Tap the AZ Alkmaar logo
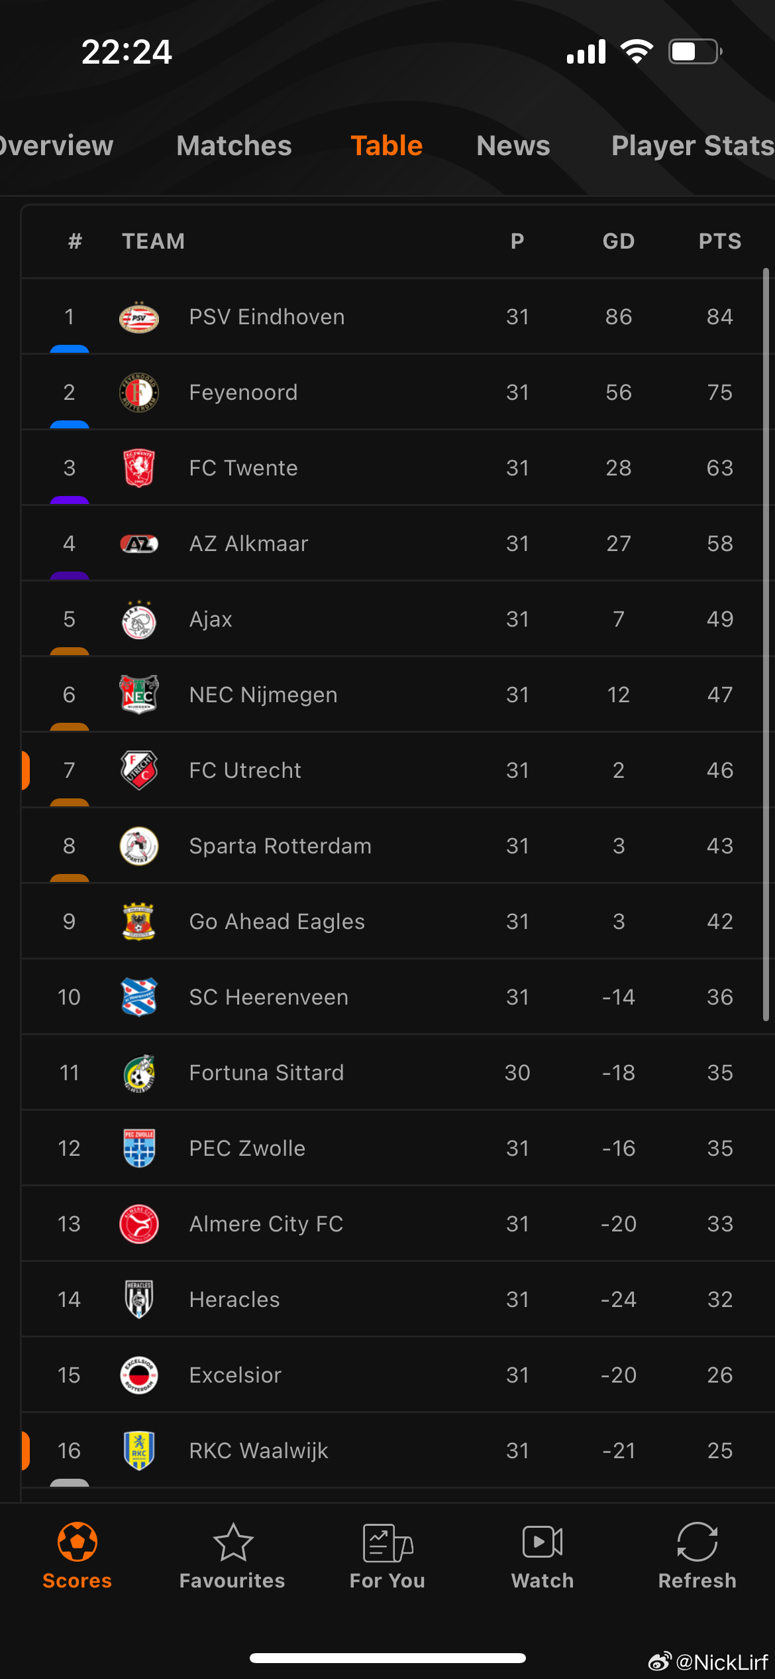This screenshot has width=775, height=1679. [139, 544]
